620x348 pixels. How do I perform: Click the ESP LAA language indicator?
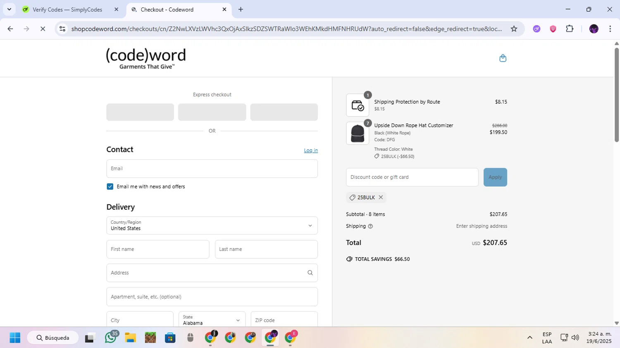point(547,338)
